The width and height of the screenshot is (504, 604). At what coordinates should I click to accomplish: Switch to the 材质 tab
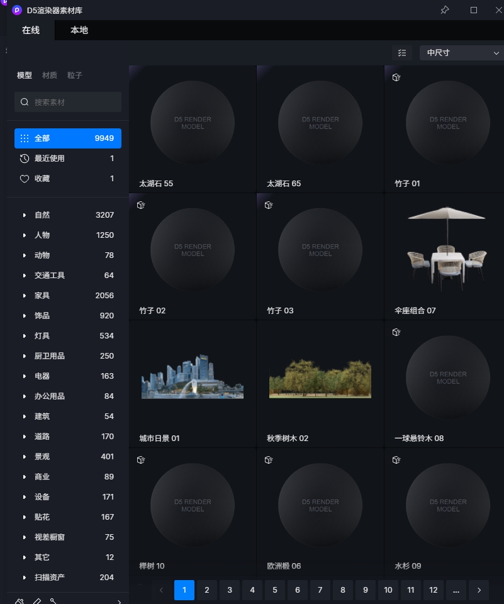pos(50,75)
